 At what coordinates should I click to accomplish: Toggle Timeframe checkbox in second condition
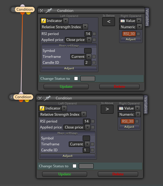92,144
